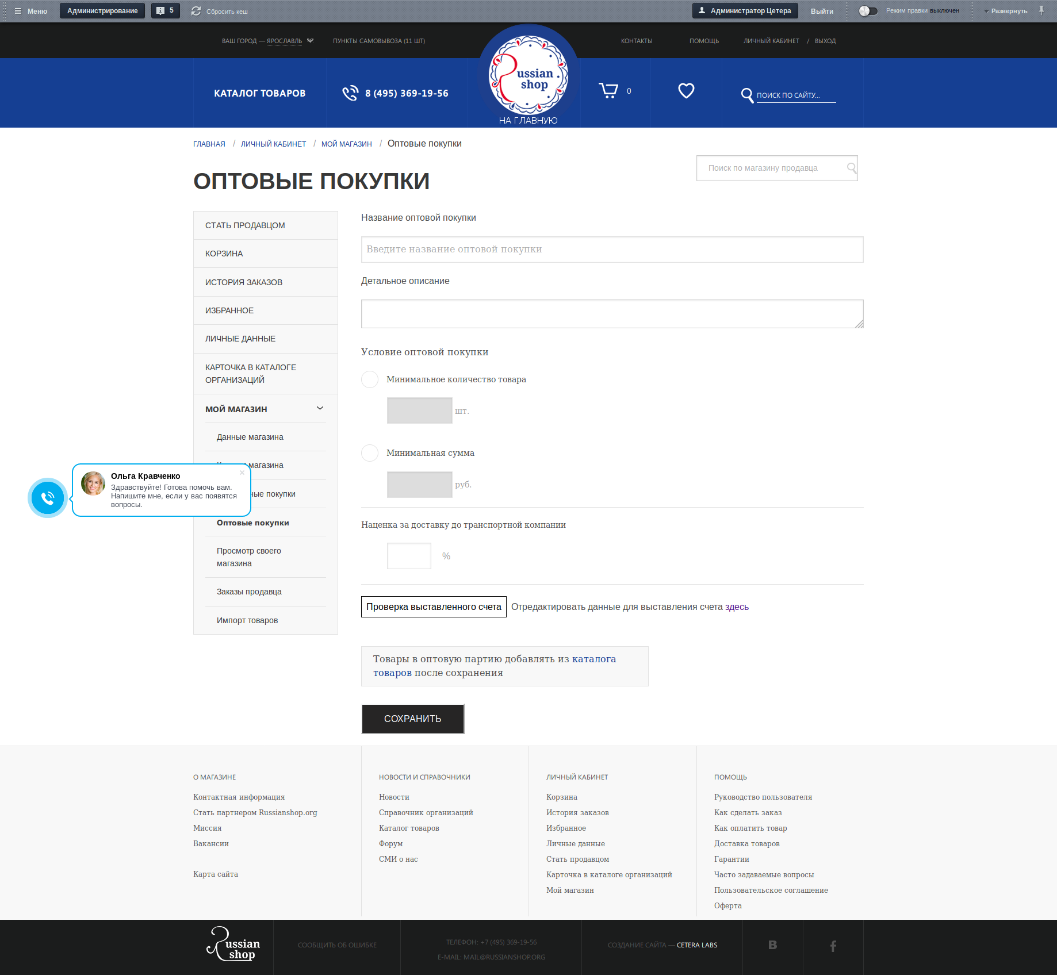Click the Facebook icon in footer
The height and width of the screenshot is (975, 1057).
tap(833, 946)
